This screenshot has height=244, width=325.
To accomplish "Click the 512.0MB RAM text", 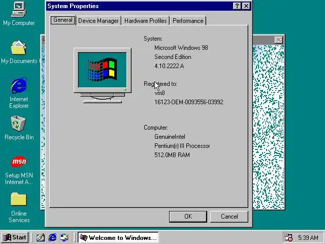I will click(x=172, y=155).
